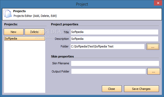Click the Project properties section heading
The width and height of the screenshot is (164, 97).
click(65, 24)
